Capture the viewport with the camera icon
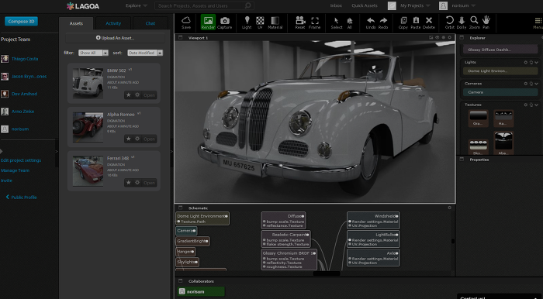The width and height of the screenshot is (543, 299). click(x=224, y=22)
